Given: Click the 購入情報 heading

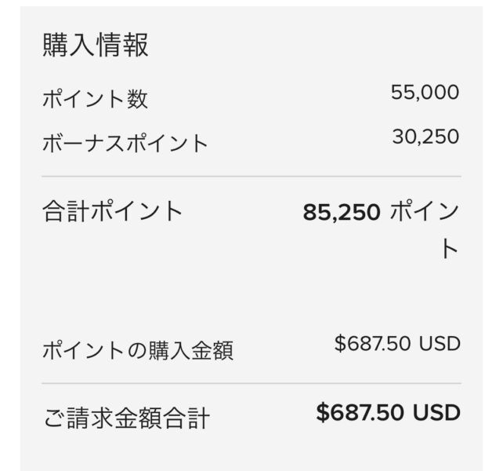Looking at the screenshot, I should point(96,45).
